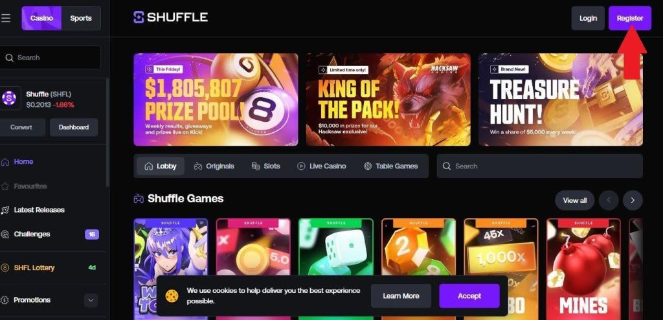Click the SHFL token coin icon

coord(9,98)
